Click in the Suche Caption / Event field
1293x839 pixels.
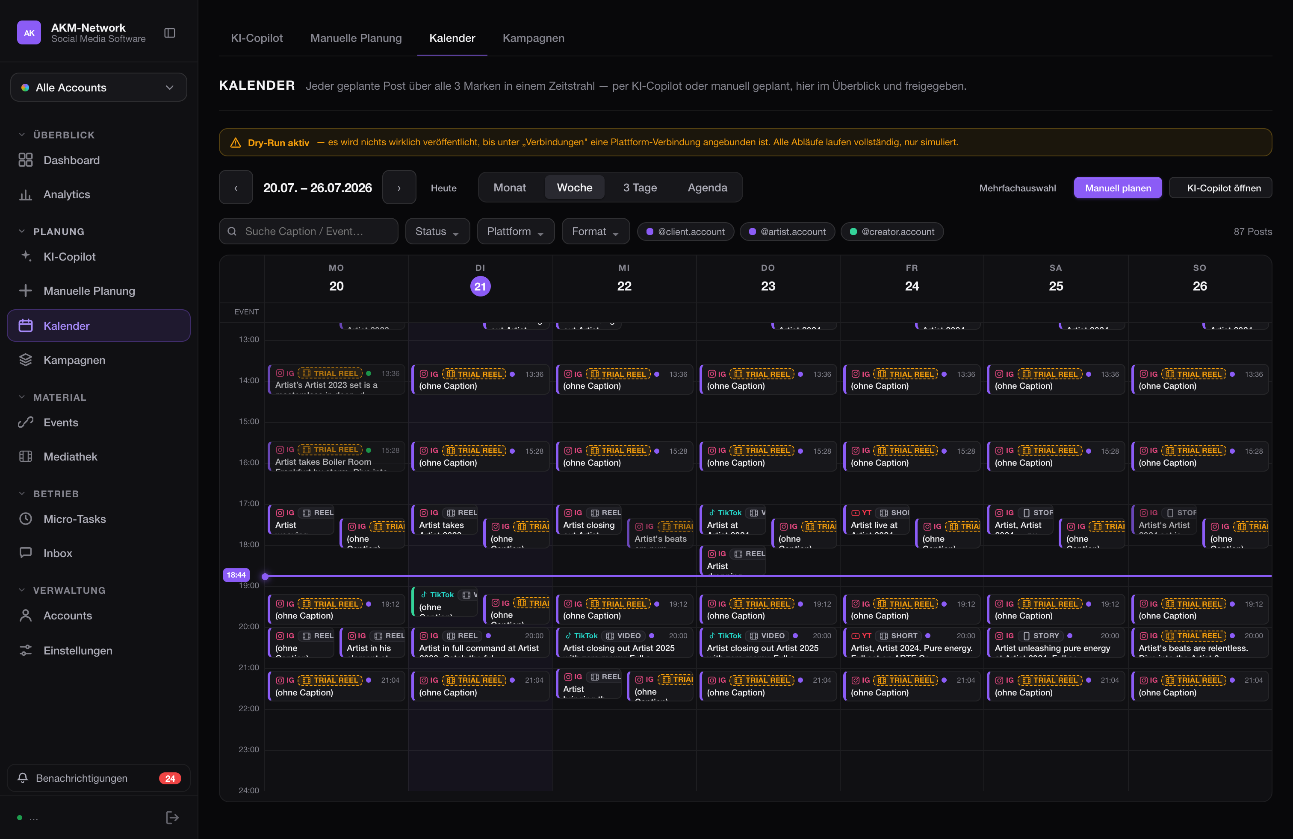[309, 231]
